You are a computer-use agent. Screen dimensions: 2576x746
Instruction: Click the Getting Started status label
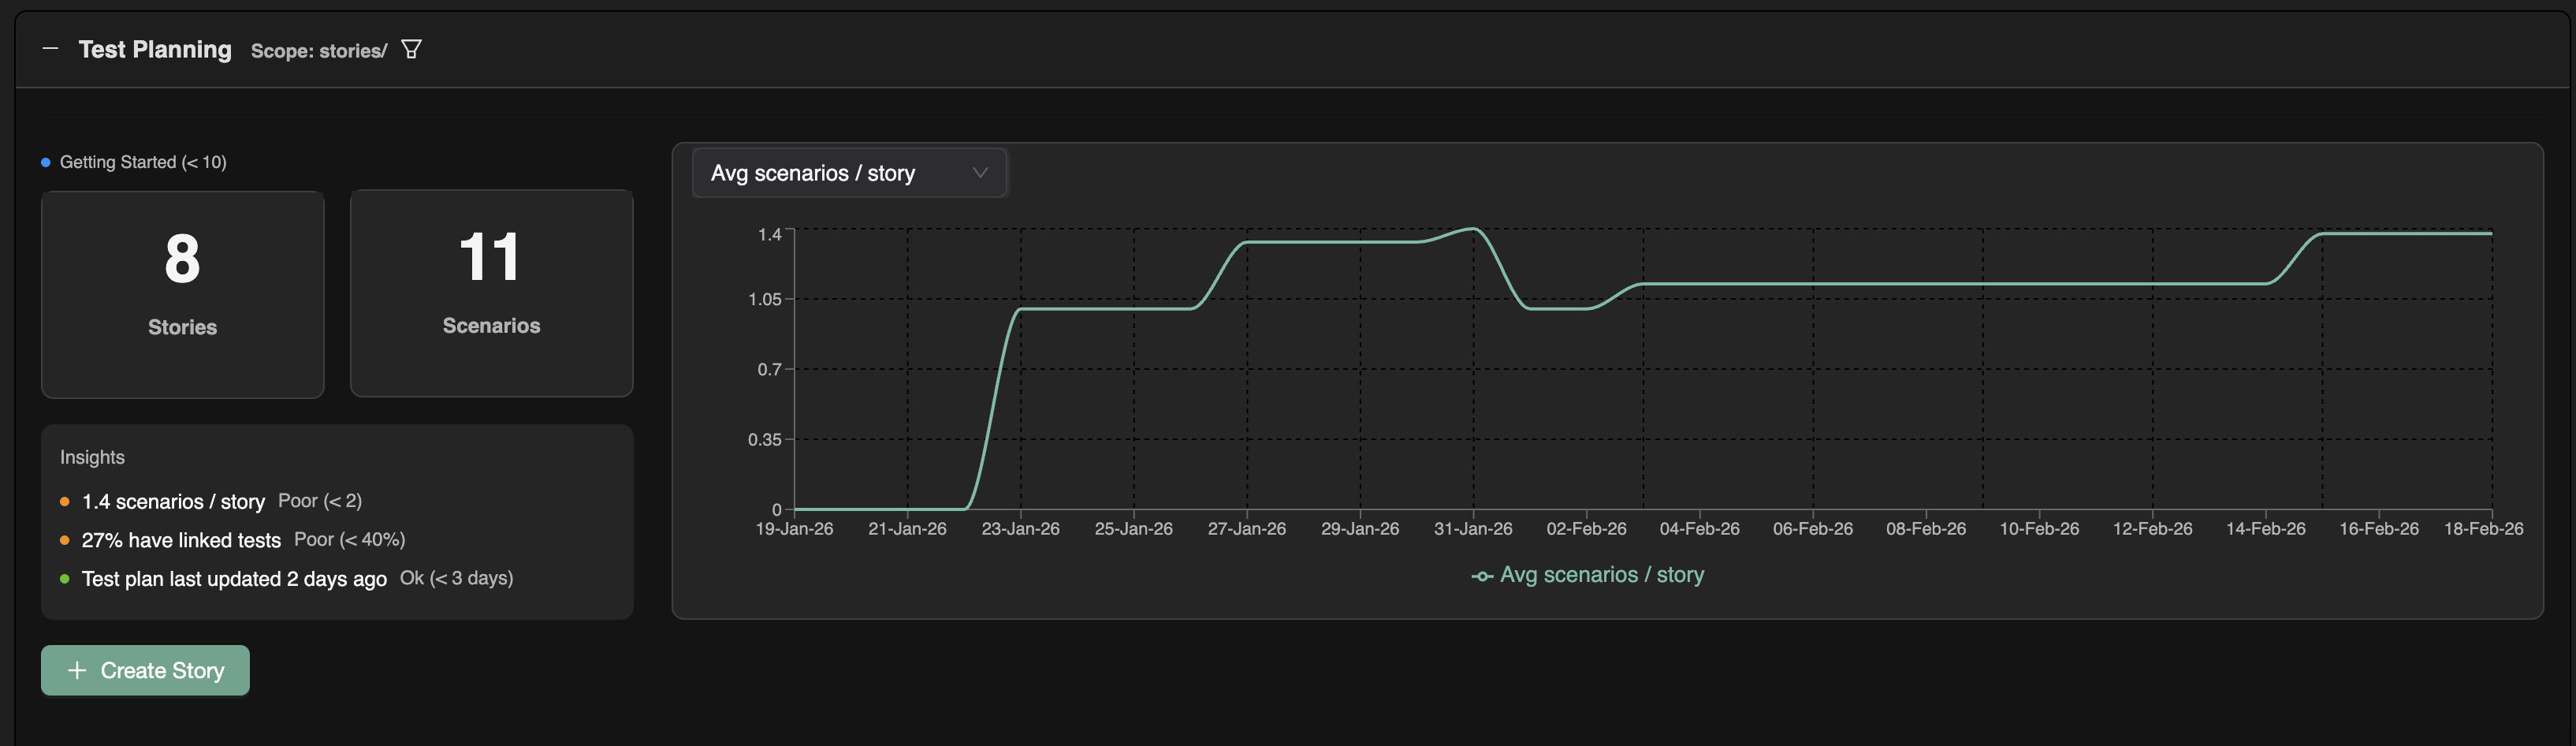click(143, 162)
